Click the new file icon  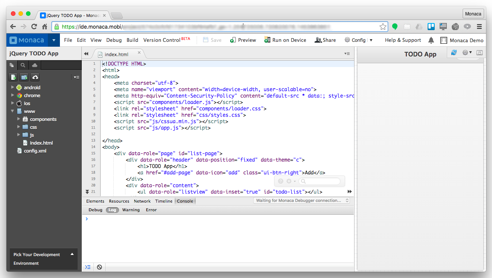coord(13,77)
